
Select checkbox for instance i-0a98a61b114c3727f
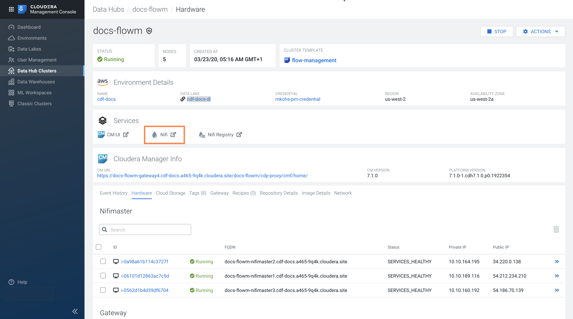103,261
